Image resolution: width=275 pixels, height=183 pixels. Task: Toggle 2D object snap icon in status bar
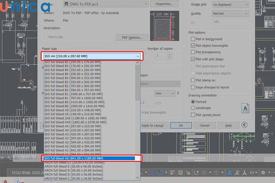[x=160, y=172]
